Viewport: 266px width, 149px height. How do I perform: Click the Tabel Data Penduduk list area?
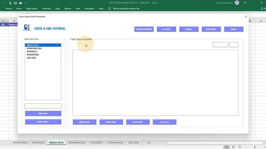155,83
